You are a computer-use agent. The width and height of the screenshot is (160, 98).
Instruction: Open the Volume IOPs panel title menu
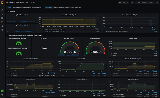[x=82, y=59]
